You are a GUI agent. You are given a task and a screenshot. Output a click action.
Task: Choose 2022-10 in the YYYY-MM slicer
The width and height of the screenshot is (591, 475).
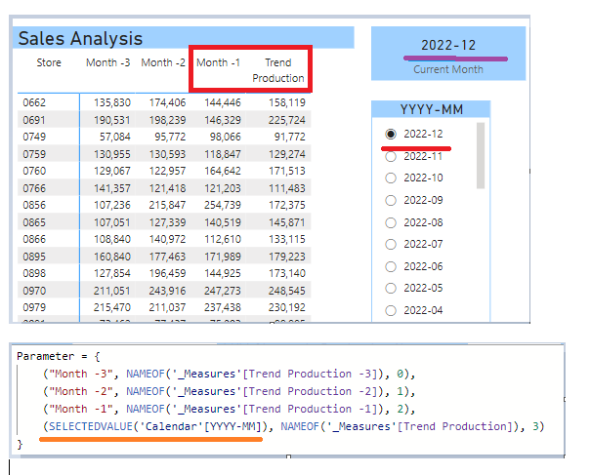click(391, 178)
